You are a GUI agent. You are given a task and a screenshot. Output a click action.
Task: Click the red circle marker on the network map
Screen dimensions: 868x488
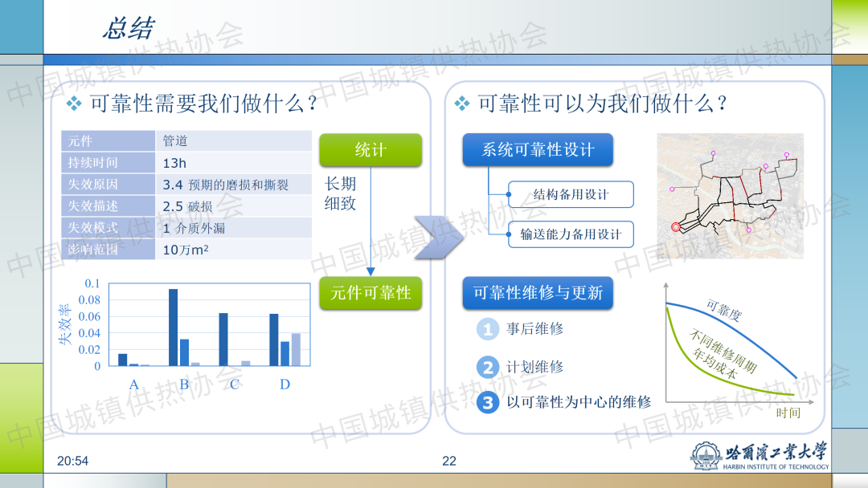tap(675, 227)
